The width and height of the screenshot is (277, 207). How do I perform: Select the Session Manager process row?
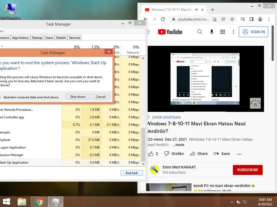pos(70,155)
